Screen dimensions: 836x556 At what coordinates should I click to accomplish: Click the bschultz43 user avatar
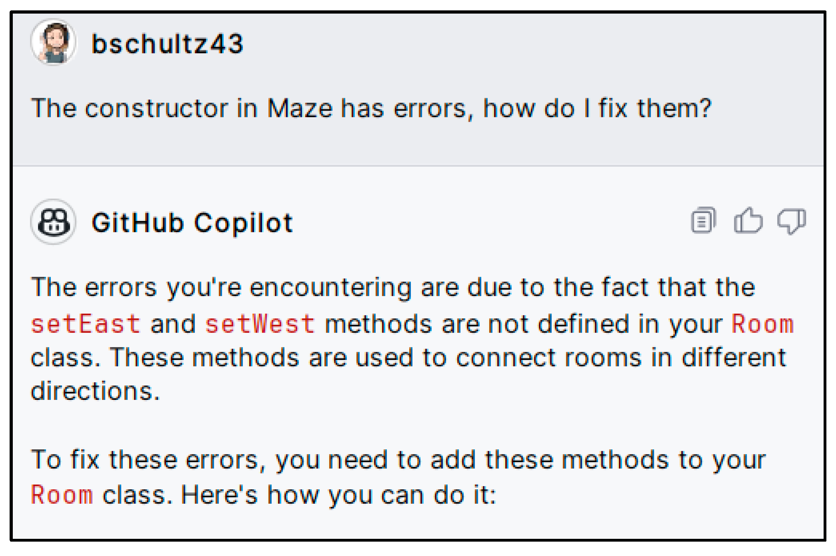(x=54, y=42)
